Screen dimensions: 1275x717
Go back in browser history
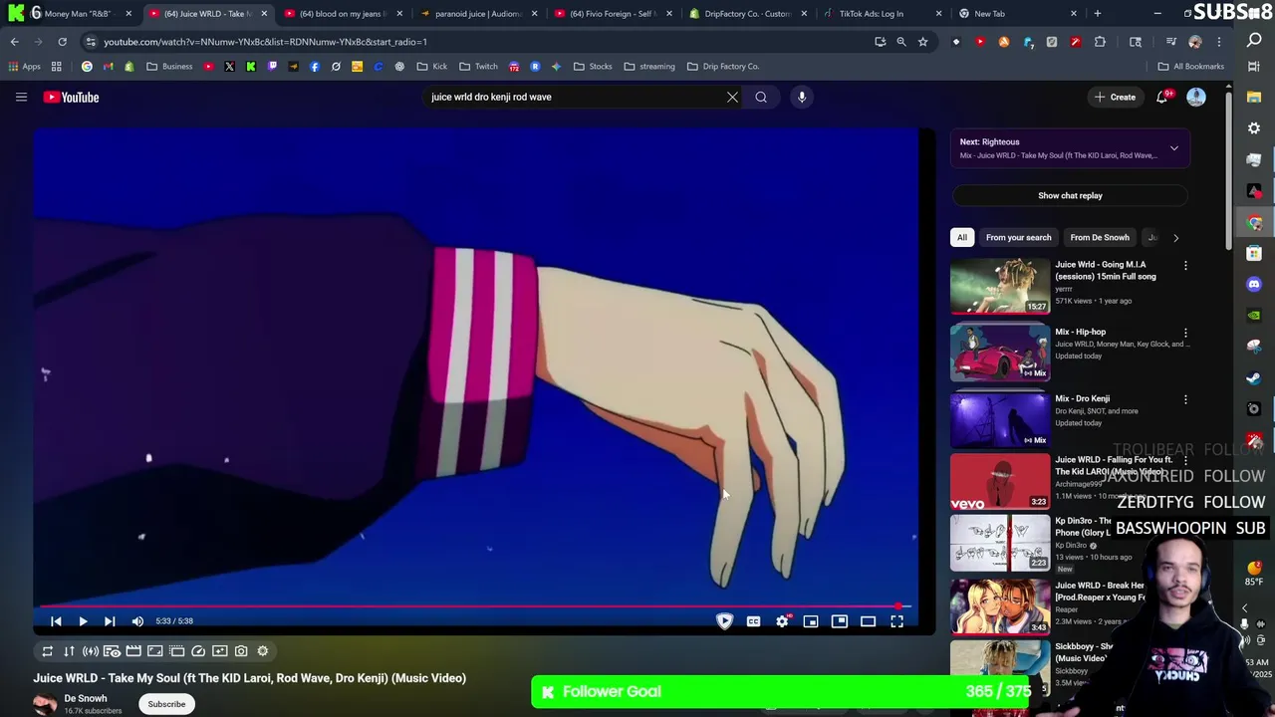click(x=14, y=42)
